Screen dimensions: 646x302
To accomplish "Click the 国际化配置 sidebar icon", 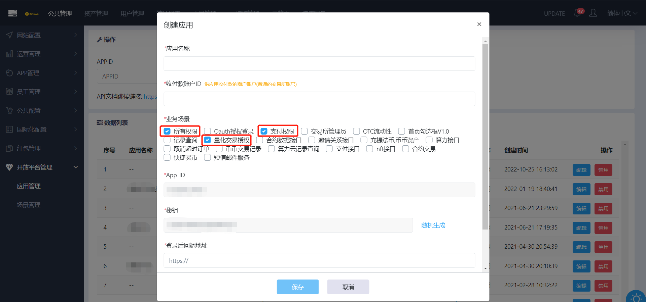I will click(9, 129).
